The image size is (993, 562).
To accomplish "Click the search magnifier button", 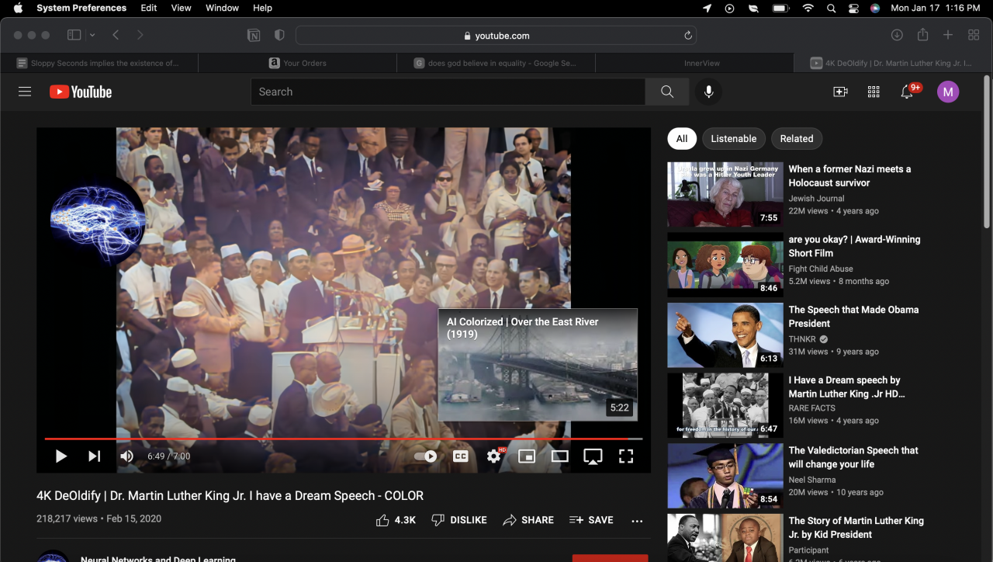I will click(x=667, y=92).
